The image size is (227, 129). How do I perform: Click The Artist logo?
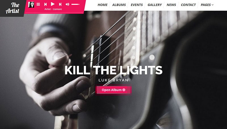click(12, 8)
